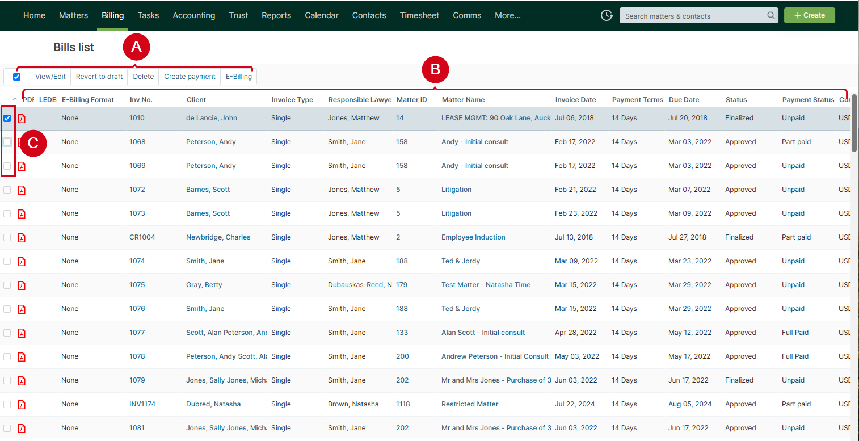The width and height of the screenshot is (859, 441).
Task: Check the box for invoice 1073 row
Action: coord(7,214)
